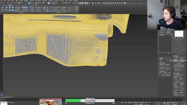Click the trash icon under modifier stack
Viewport: 187px width, 105px height.
point(169,54)
